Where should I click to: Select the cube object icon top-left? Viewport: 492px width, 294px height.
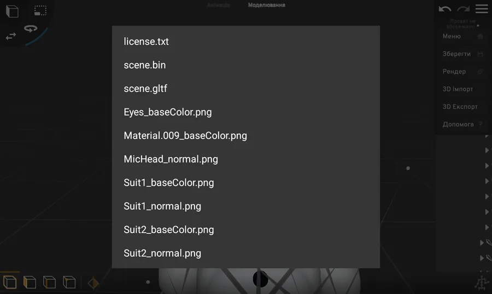click(12, 11)
